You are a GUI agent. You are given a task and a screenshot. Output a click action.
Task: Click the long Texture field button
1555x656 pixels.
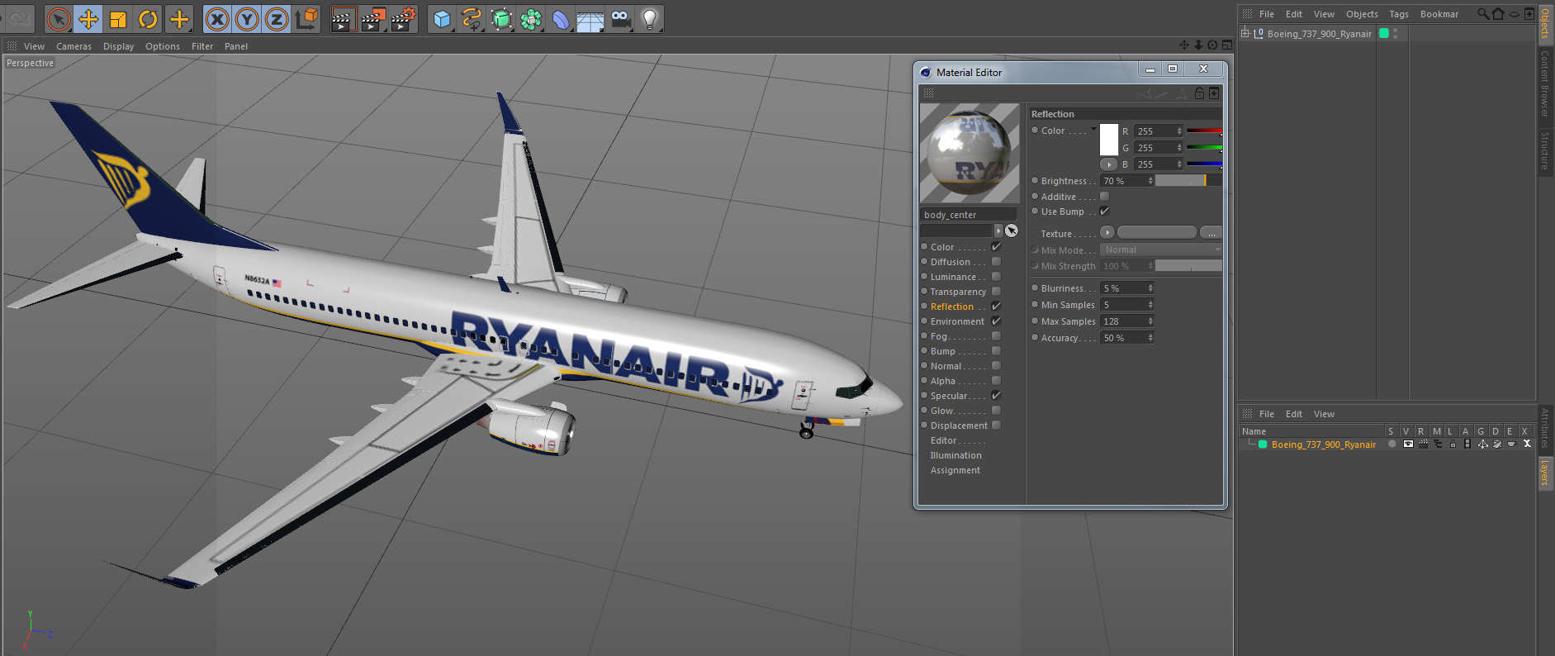click(x=1156, y=233)
